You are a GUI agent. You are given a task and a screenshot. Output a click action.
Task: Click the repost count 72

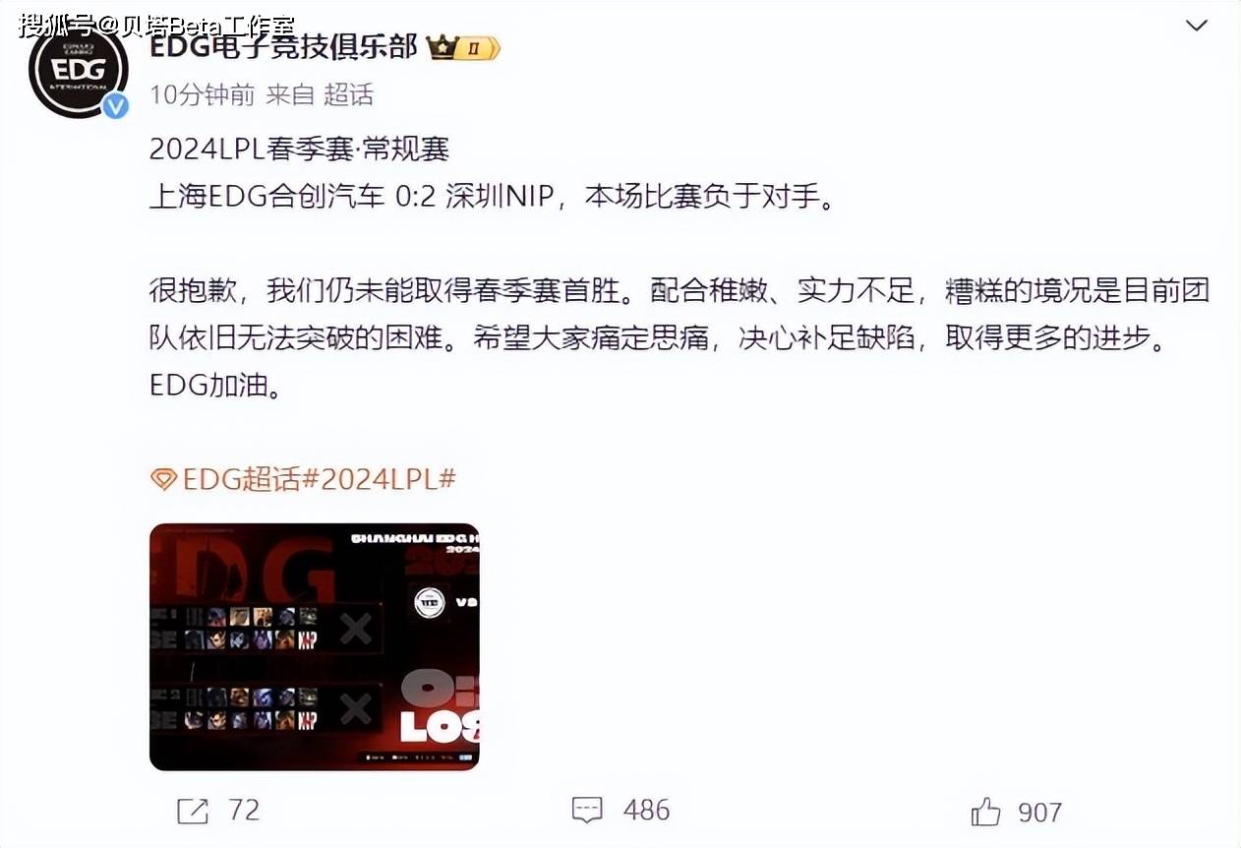244,811
